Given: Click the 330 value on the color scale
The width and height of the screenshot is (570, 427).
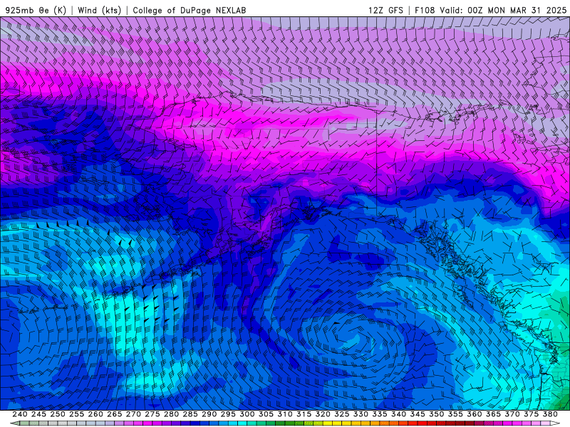Looking at the screenshot, I should click(361, 414).
